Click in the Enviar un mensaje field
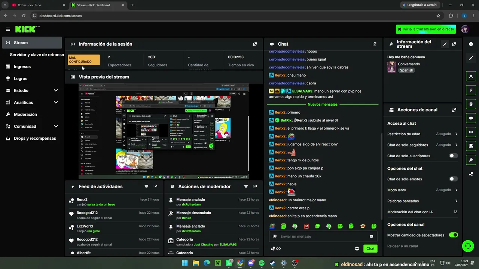The image size is (479, 269). 323,236
